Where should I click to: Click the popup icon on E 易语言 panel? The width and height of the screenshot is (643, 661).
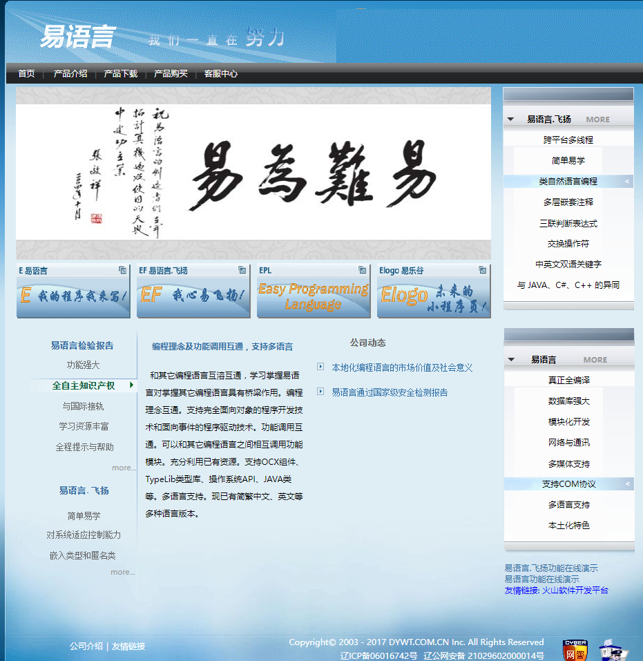click(122, 270)
